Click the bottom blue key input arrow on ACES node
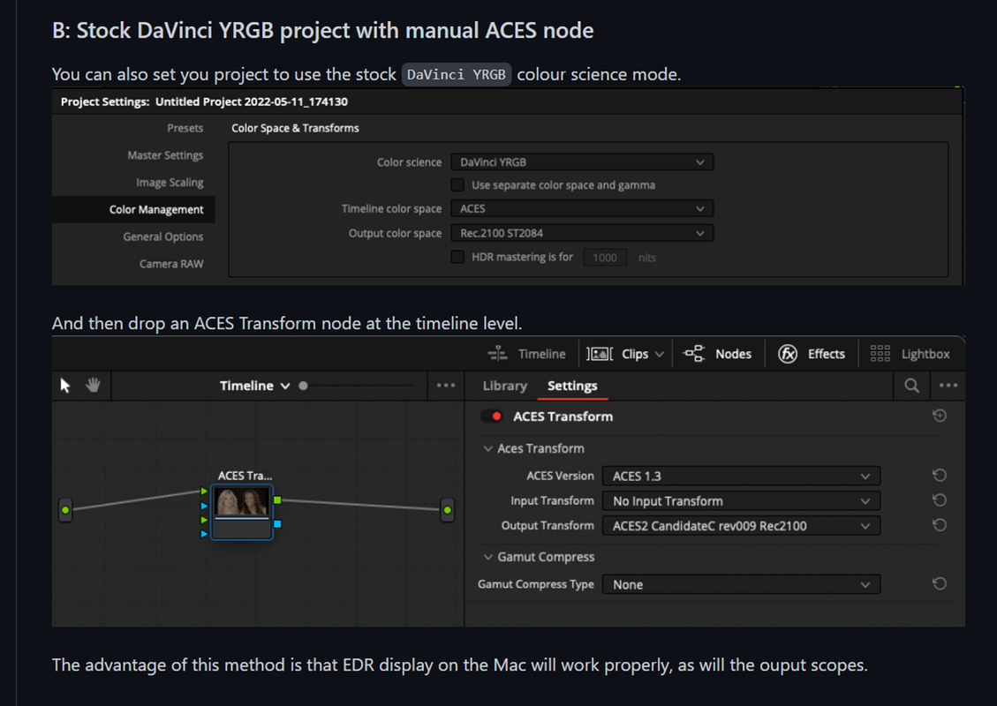Viewport: 997px width, 706px height. point(204,534)
